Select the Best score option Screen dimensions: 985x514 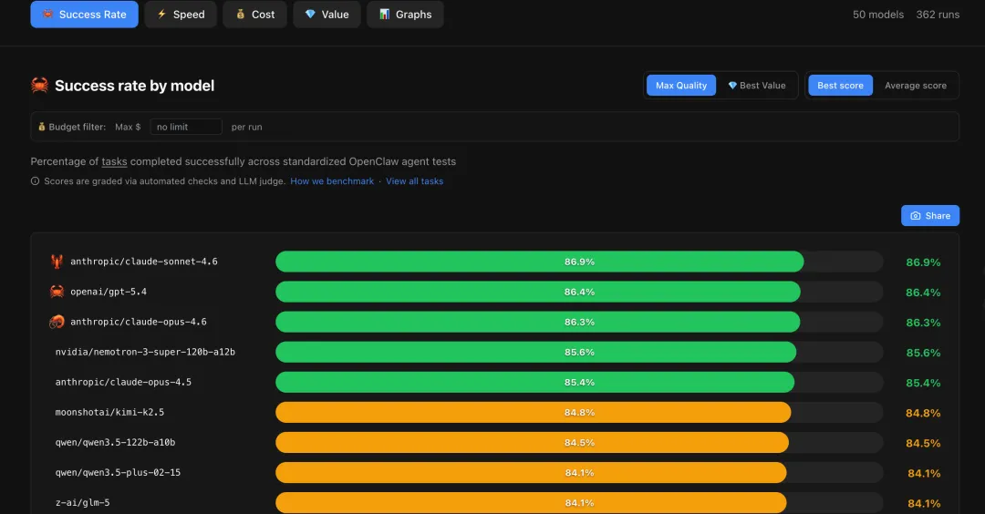point(840,86)
